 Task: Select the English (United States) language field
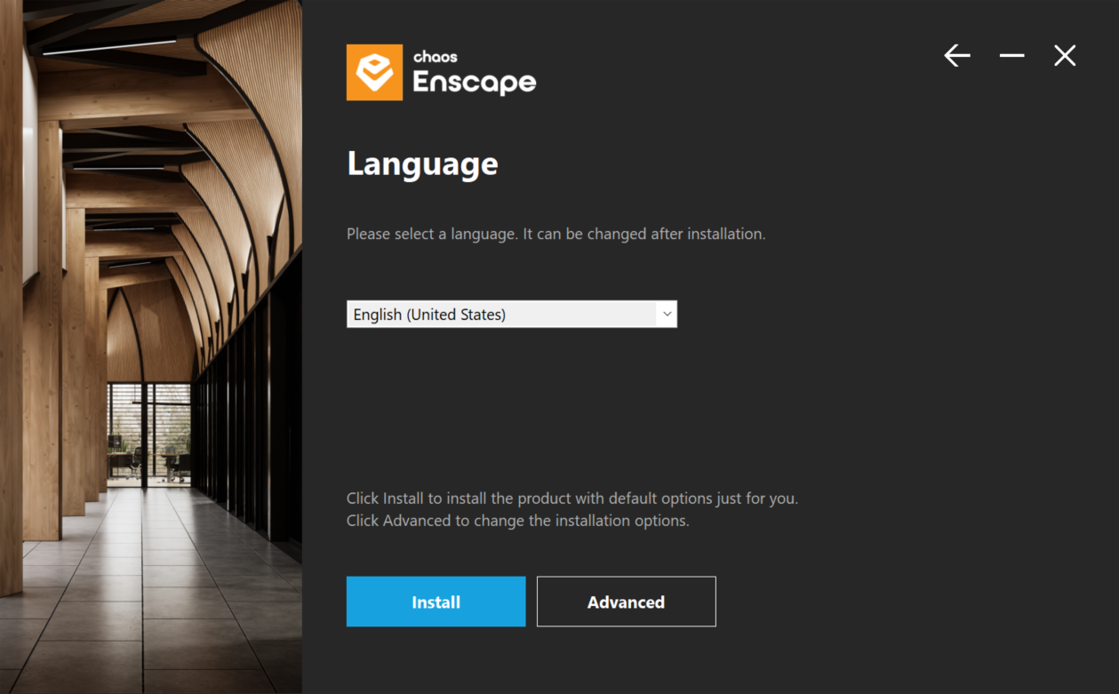[511, 314]
